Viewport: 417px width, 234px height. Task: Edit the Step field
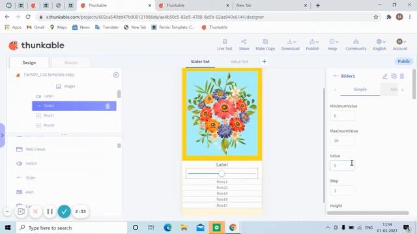(342, 190)
